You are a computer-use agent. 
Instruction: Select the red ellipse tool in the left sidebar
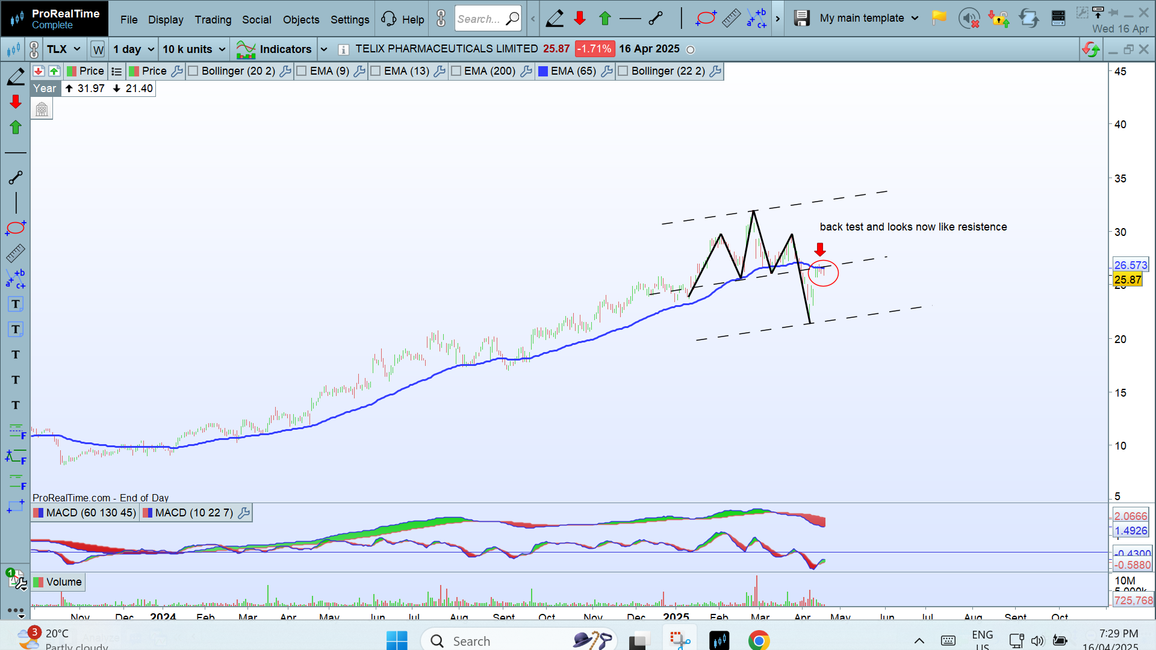pos(16,227)
